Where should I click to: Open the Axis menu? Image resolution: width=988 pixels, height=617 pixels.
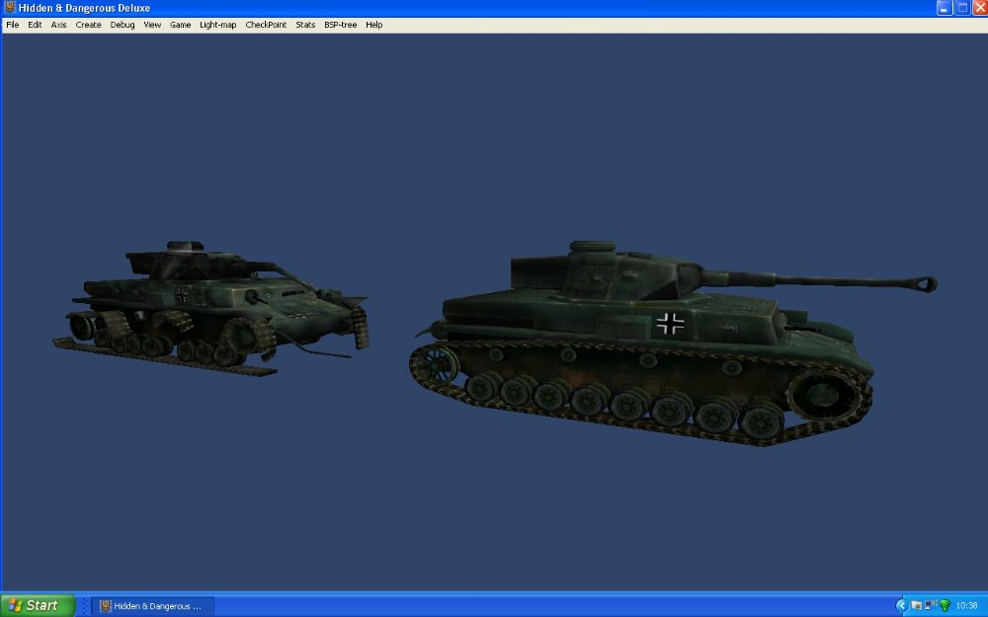57,25
